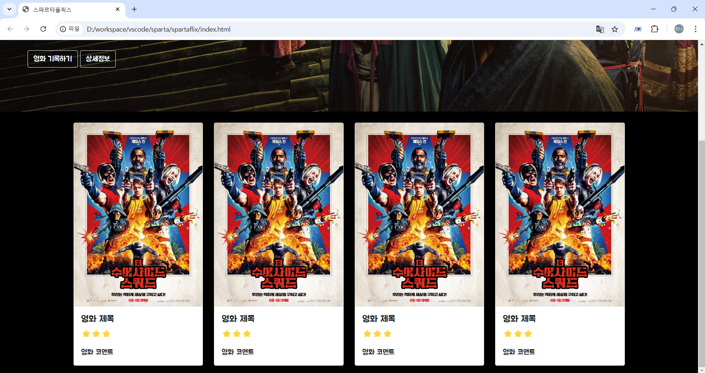
Task: Click the scrollbar down arrow
Action: 701,370
